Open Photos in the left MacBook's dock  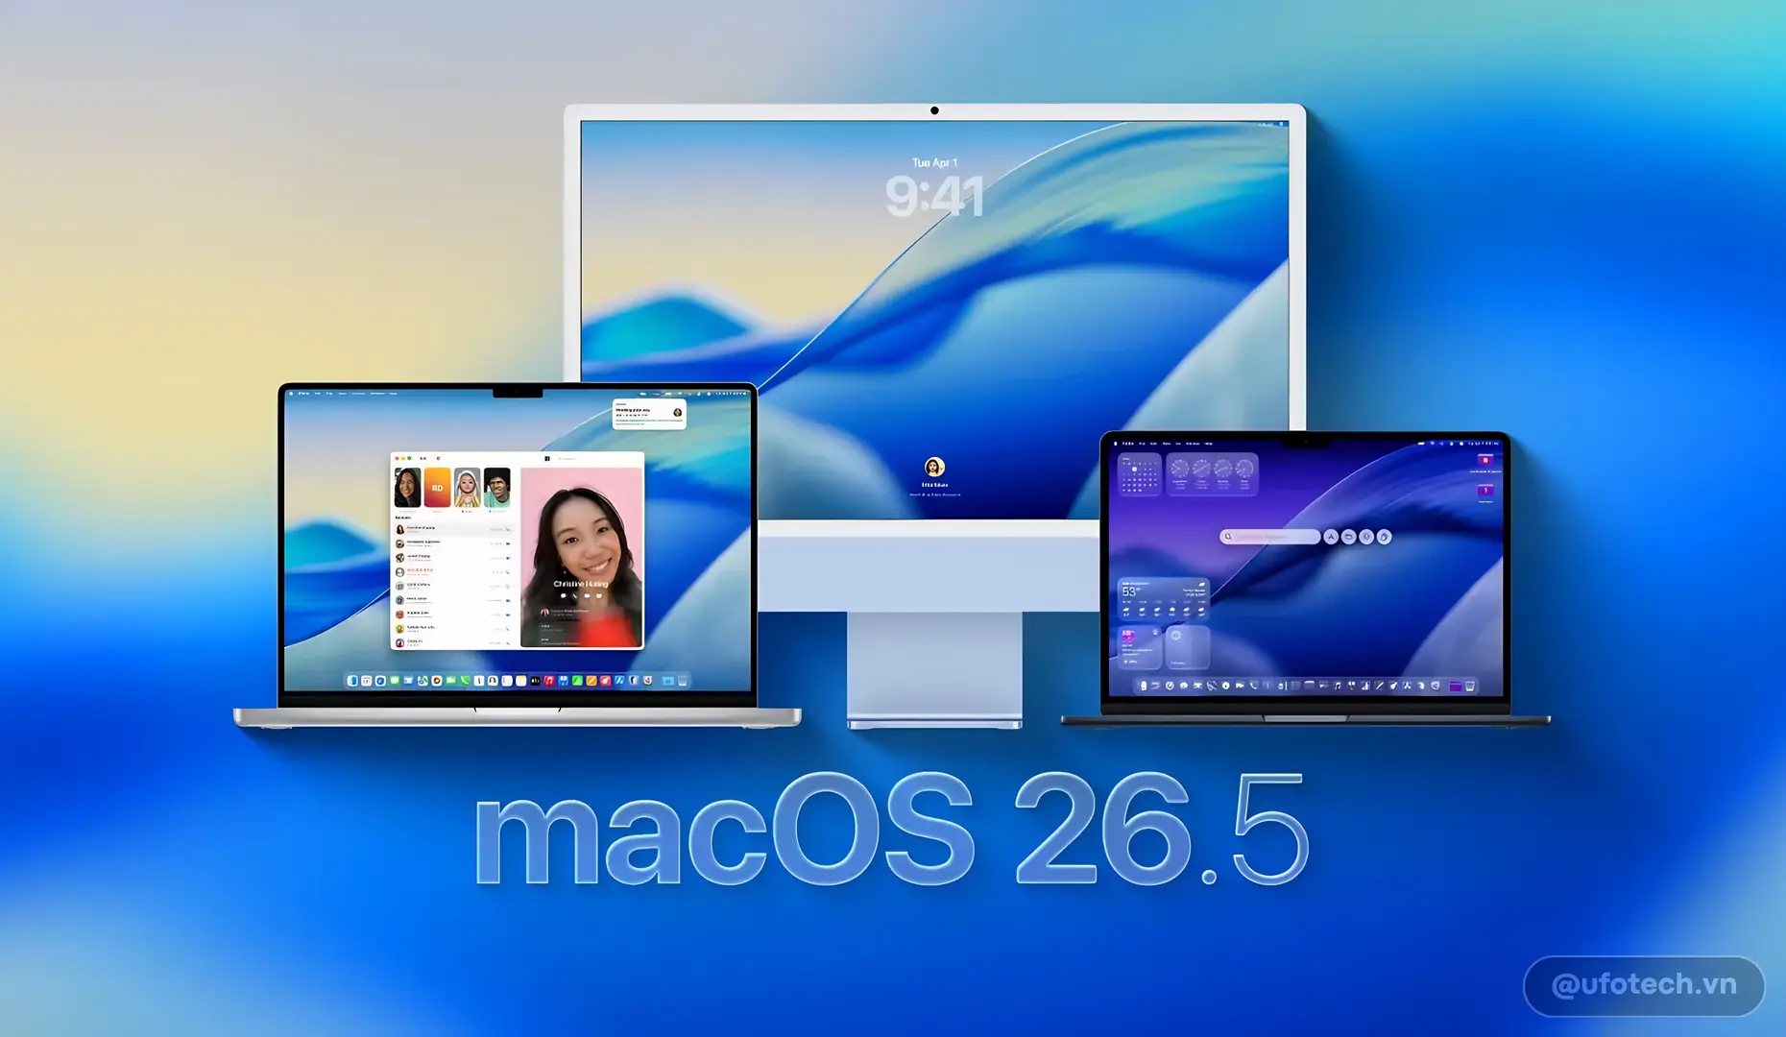pos(437,681)
